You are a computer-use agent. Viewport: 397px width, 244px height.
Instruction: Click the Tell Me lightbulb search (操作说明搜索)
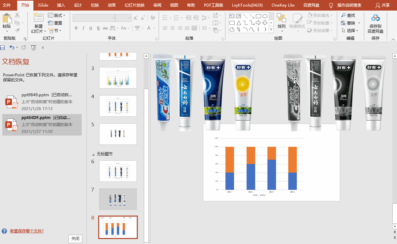tap(345, 5)
